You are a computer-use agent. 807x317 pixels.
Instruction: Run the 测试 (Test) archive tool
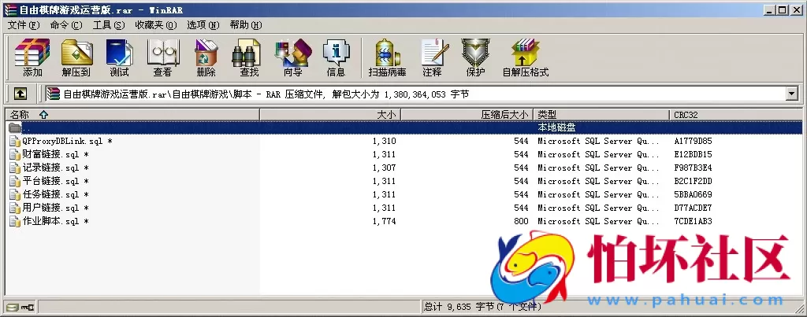[x=120, y=57]
